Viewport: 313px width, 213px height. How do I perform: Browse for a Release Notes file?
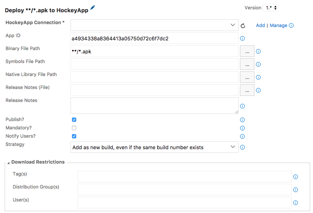point(247,90)
